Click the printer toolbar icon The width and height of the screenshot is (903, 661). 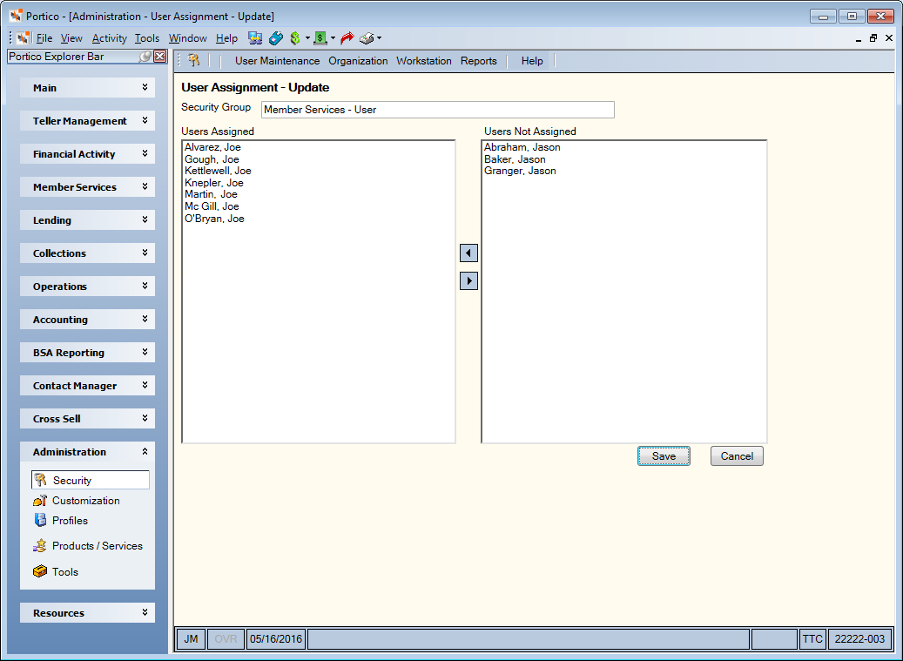click(x=367, y=38)
